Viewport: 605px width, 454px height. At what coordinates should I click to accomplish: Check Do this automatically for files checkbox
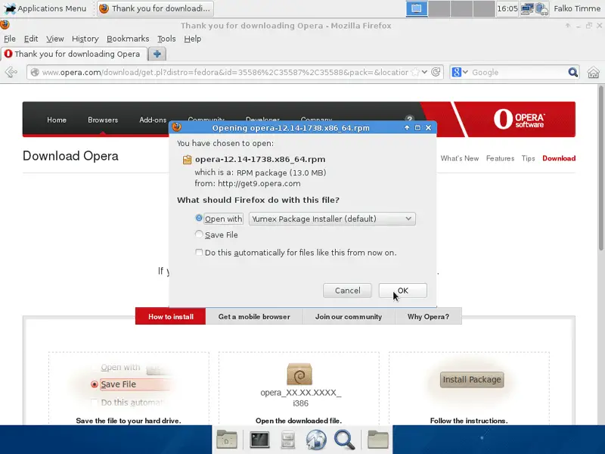pos(199,252)
